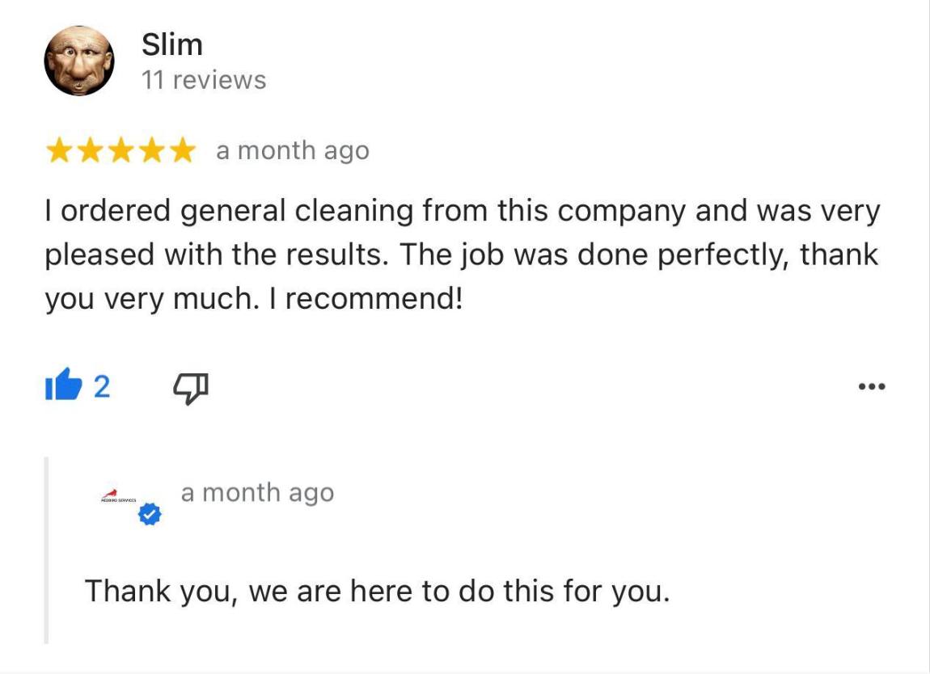Click the owner's 'Thank you' reply text

pyautogui.click(x=377, y=591)
